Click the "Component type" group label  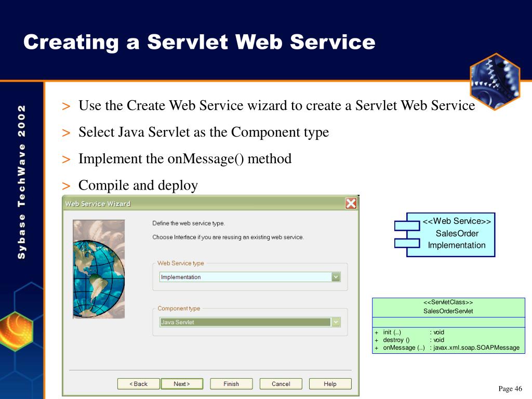coord(179,309)
